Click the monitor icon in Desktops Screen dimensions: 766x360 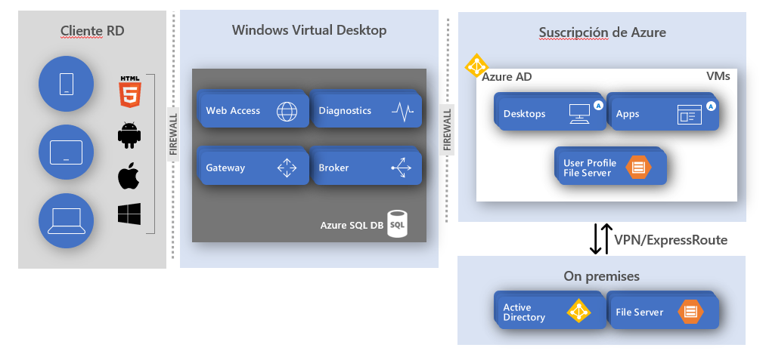579,114
